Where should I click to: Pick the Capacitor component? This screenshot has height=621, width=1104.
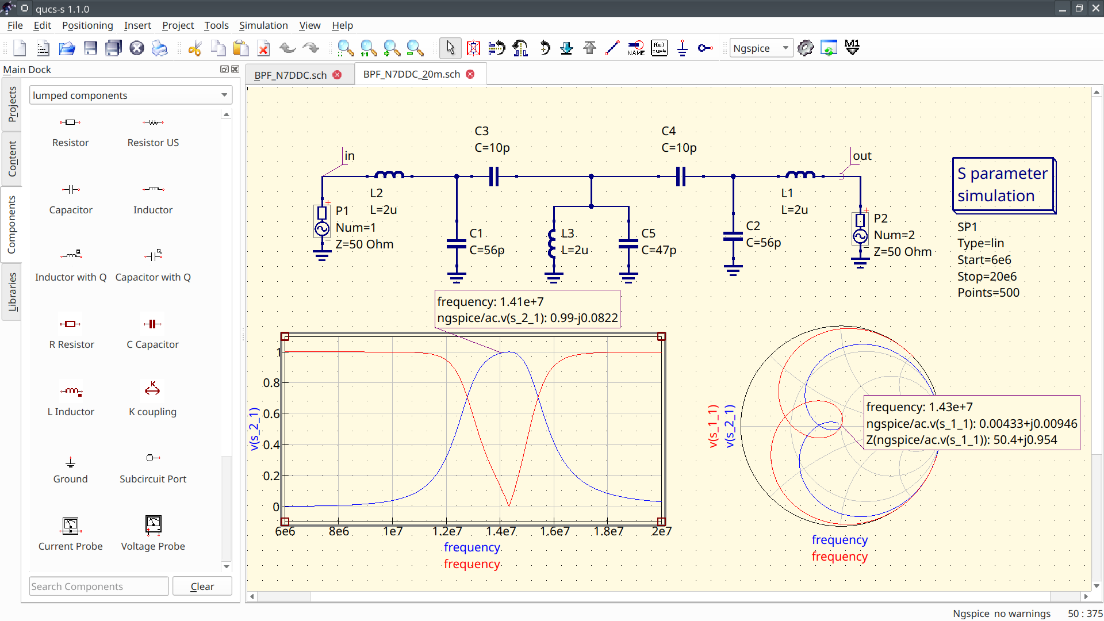pyautogui.click(x=71, y=200)
